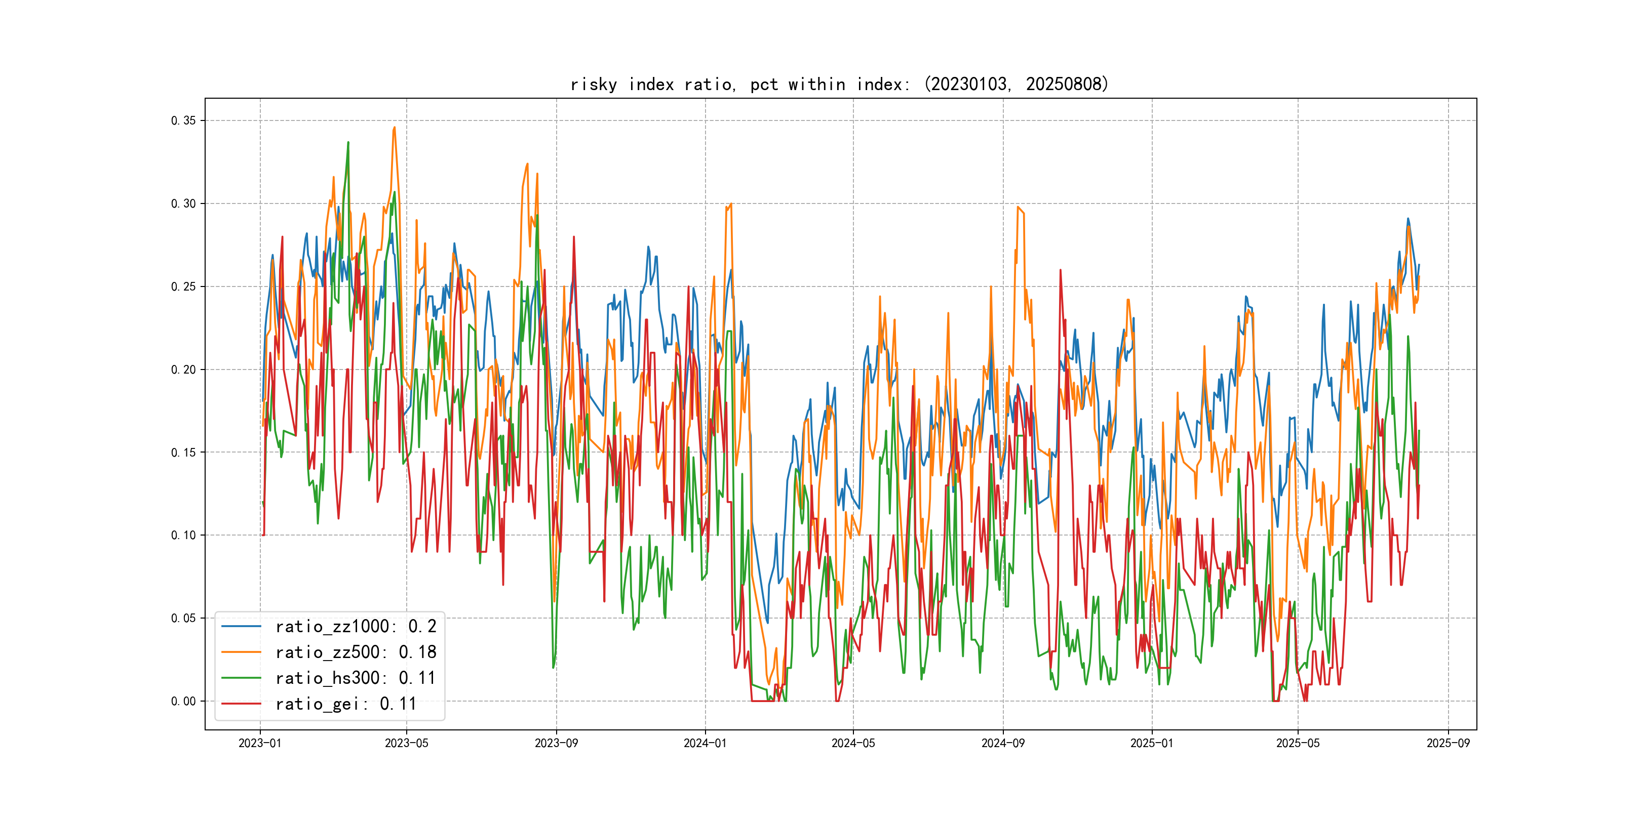This screenshot has width=1641, height=820.
Task: Click the blue ratio_zz1000 legend line sample
Action: pos(241,627)
